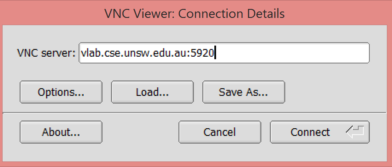The width and height of the screenshot is (392, 167).
Task: Click blank area between About... and Cancel
Action: click(140, 132)
